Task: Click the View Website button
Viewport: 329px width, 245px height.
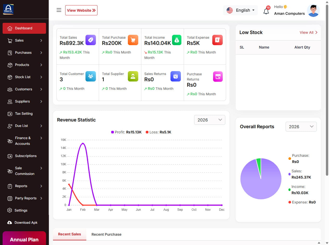Action: [x=81, y=10]
